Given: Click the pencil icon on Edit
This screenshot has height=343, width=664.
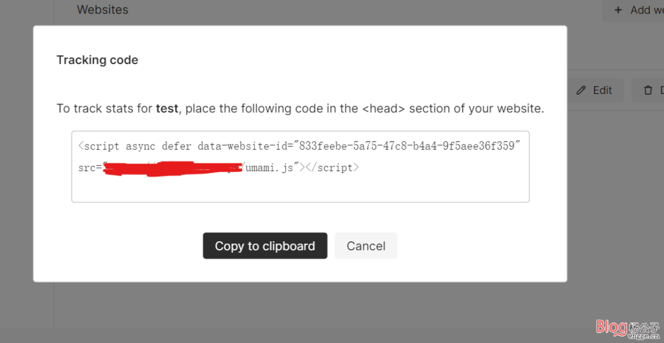Looking at the screenshot, I should coord(582,90).
